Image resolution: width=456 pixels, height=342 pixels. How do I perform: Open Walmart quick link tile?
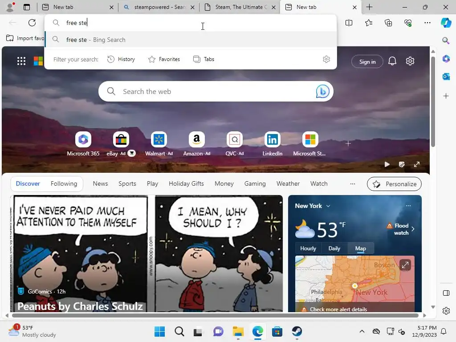coord(159,144)
